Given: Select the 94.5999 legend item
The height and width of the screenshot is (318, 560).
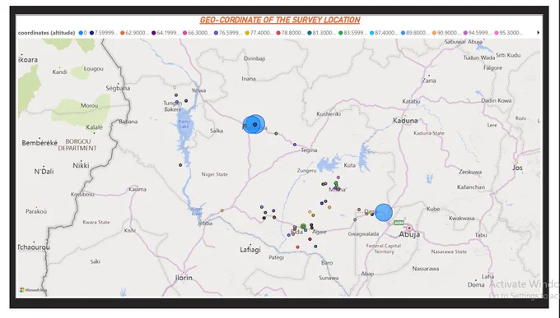Looking at the screenshot, I should (477, 33).
